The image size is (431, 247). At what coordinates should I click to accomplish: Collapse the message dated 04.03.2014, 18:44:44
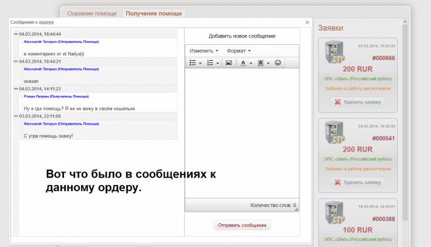pyautogui.click(x=16, y=34)
